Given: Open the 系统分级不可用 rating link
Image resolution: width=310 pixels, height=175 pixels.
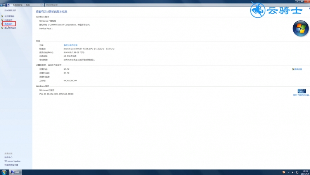Looking at the screenshot, I should [70, 45].
